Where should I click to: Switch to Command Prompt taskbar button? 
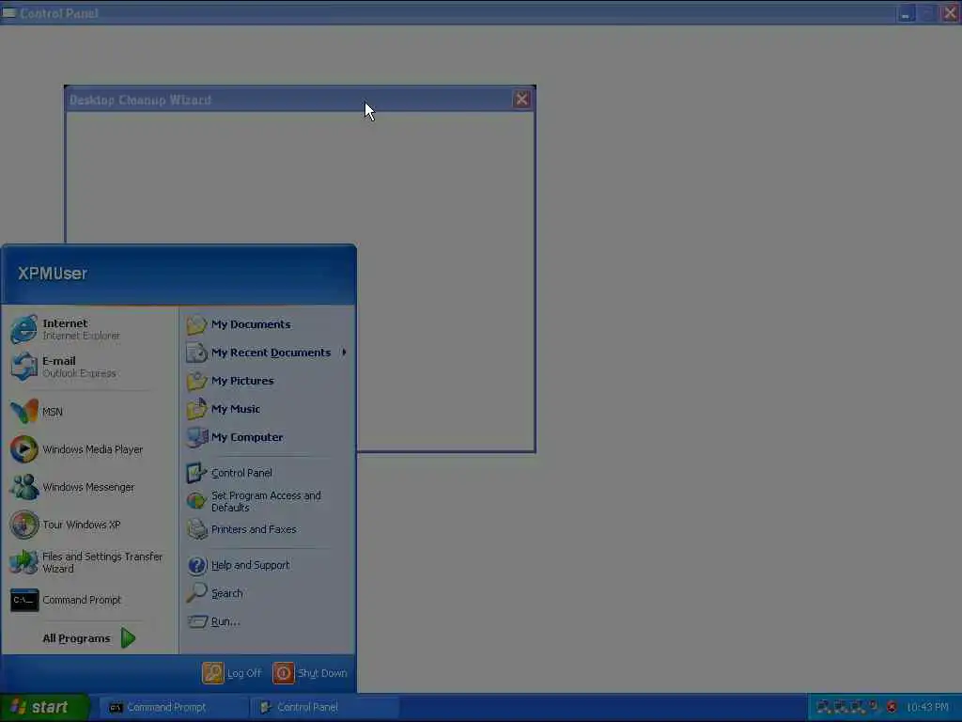pyautogui.click(x=174, y=707)
